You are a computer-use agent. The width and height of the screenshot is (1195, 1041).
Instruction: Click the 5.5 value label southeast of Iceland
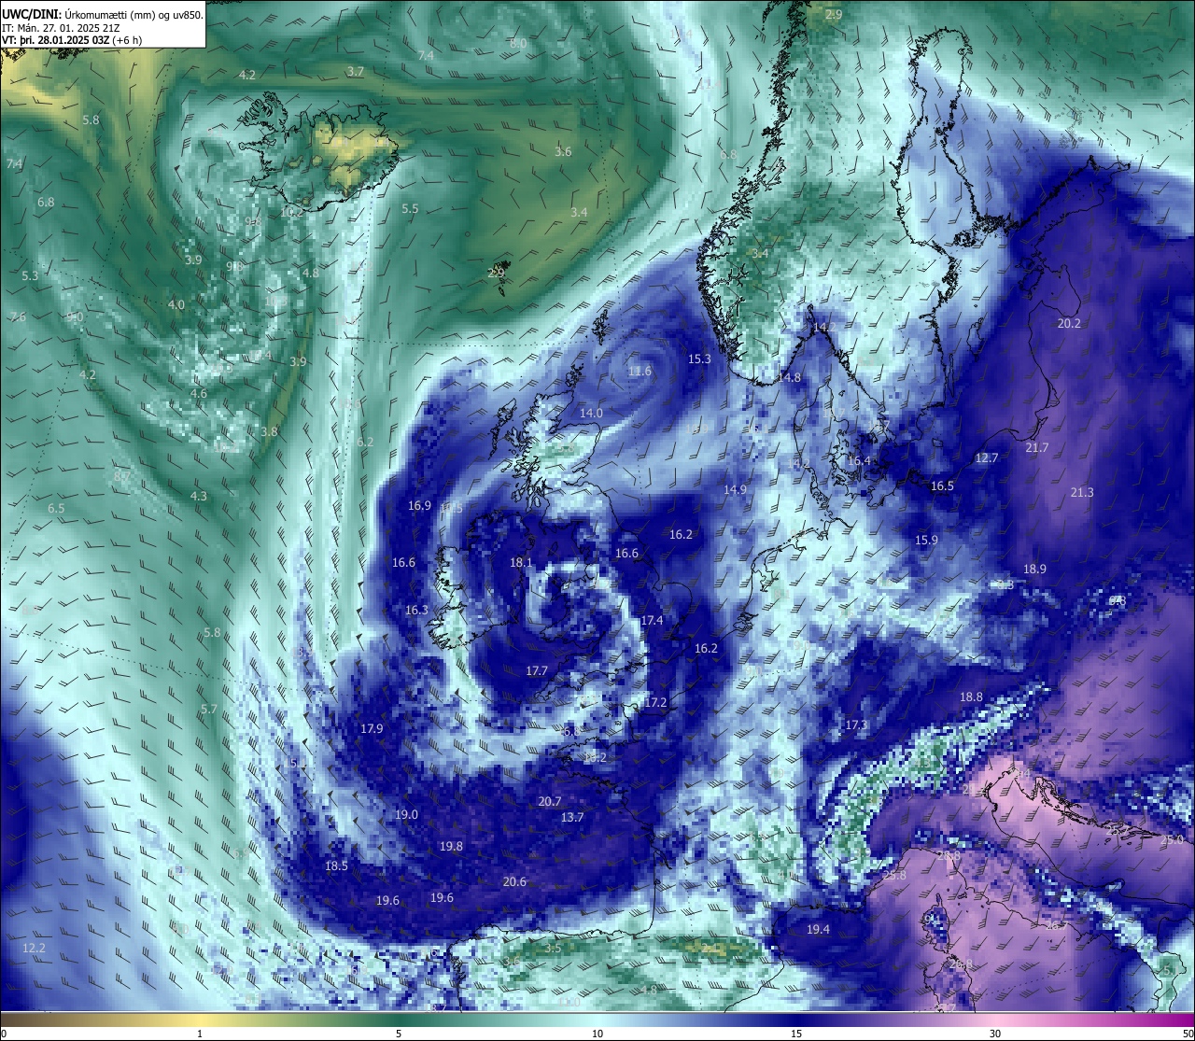point(411,208)
